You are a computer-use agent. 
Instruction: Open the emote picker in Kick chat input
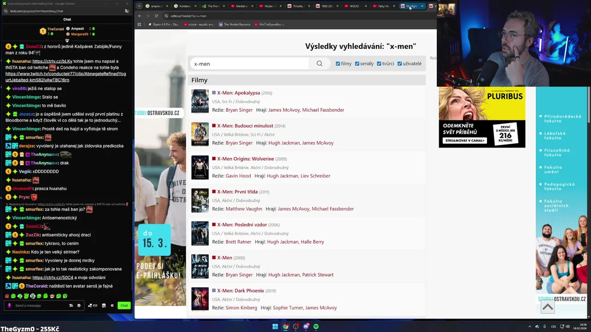(79, 305)
